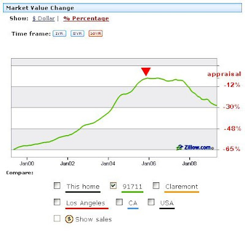Choose the 1YR time frame button
245x233 pixels.
tap(59, 34)
